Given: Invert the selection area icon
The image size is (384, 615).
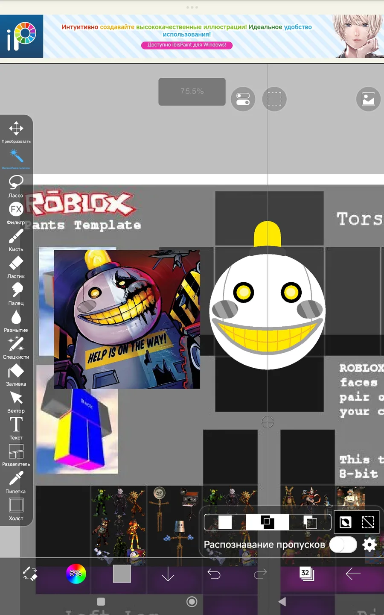Looking at the screenshot, I should point(345,522).
